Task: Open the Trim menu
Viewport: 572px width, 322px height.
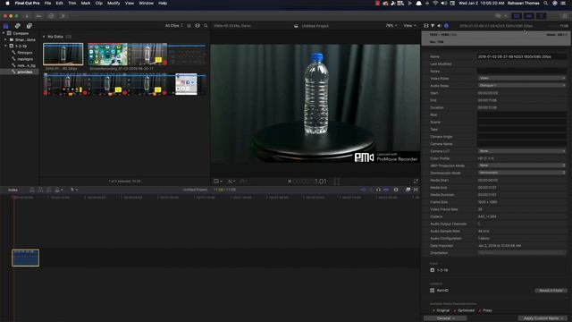Action: point(72,3)
